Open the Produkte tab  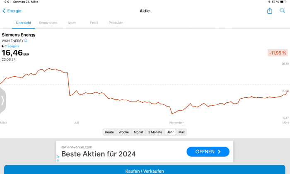(116, 23)
